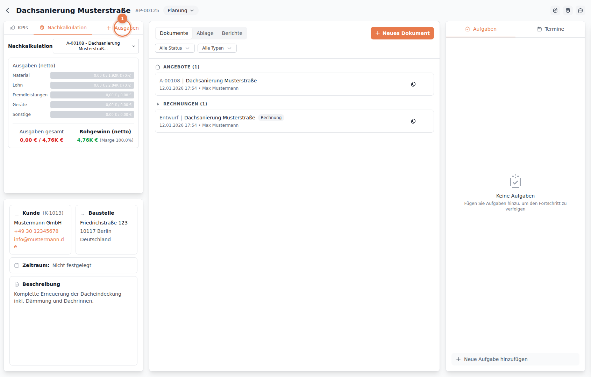This screenshot has width=591, height=377.
Task: Click the calendar icon next to Zeitraum
Action: pos(17,265)
